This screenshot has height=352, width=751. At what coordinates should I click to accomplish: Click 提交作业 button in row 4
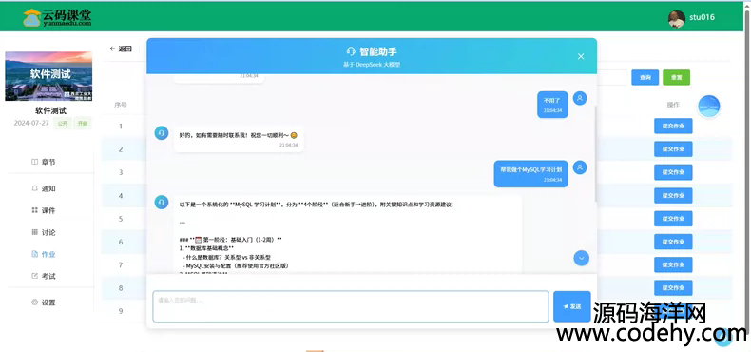point(673,196)
